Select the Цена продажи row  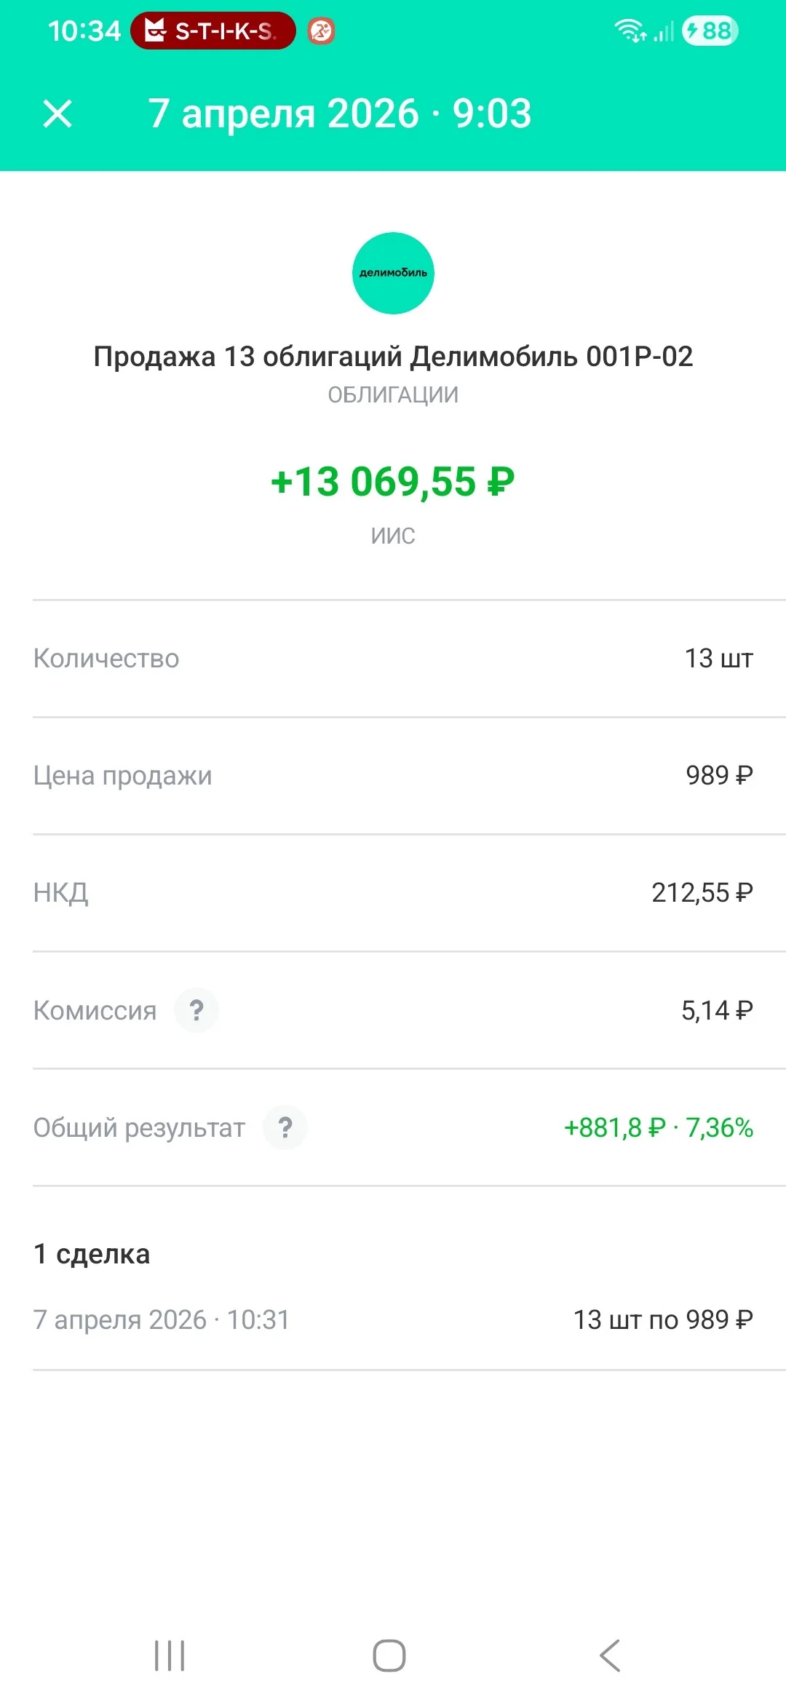(393, 776)
